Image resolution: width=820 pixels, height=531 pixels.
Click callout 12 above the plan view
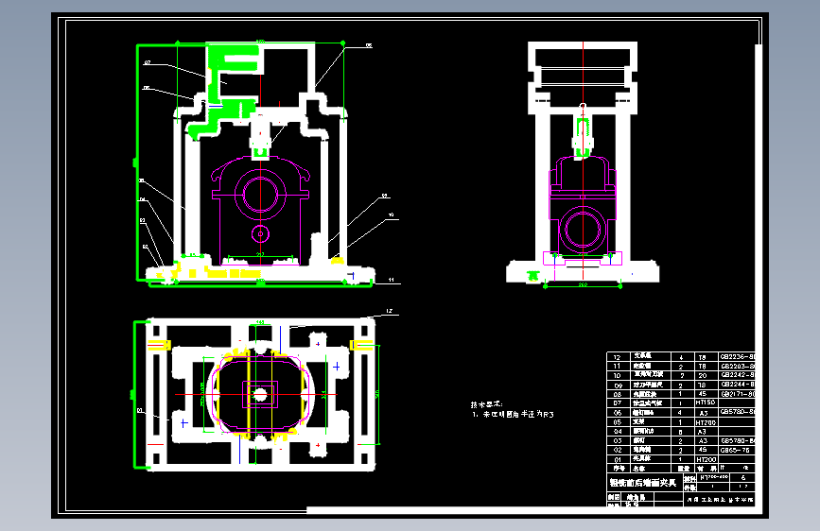[389, 311]
